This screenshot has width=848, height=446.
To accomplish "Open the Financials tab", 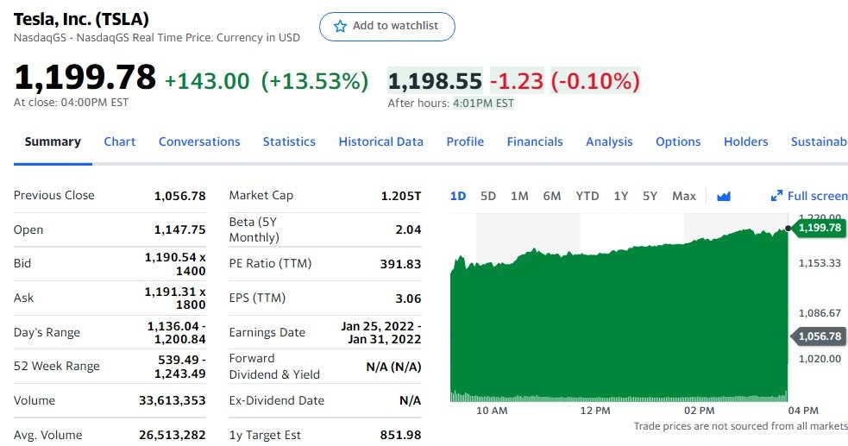I will pyautogui.click(x=535, y=141).
